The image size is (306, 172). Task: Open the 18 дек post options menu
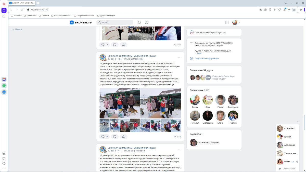(x=179, y=57)
